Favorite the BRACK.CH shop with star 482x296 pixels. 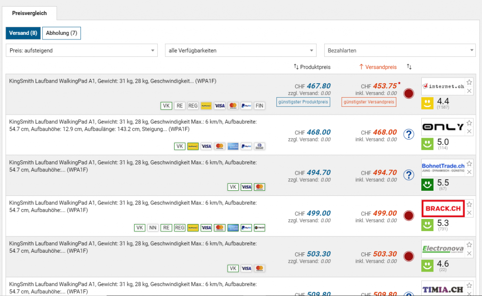pos(469,205)
